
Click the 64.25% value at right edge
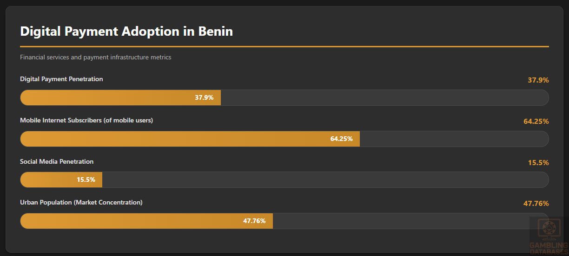pos(536,122)
